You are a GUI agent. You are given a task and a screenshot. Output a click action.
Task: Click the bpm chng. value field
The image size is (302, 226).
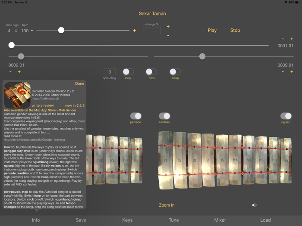pos(110,72)
